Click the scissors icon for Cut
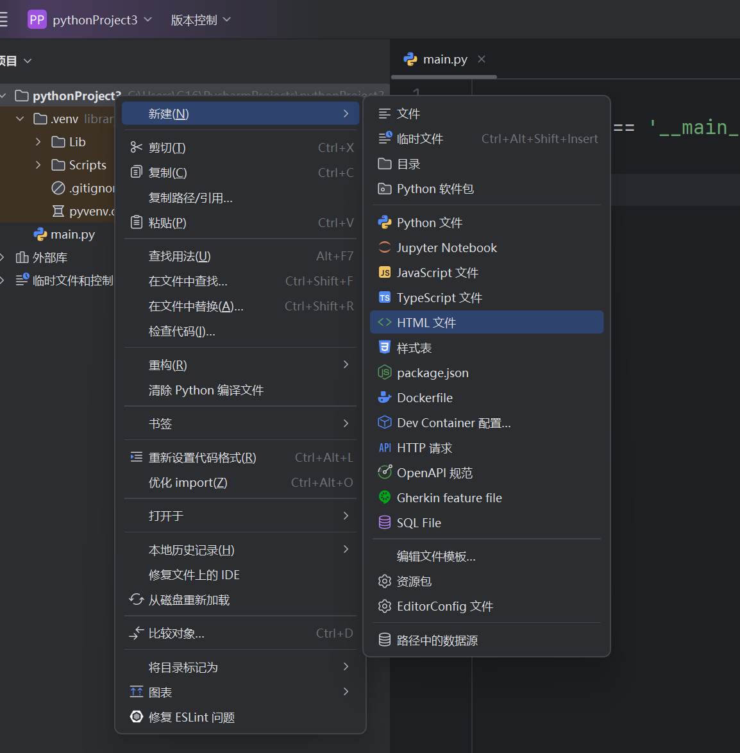This screenshot has width=740, height=753. click(x=136, y=148)
